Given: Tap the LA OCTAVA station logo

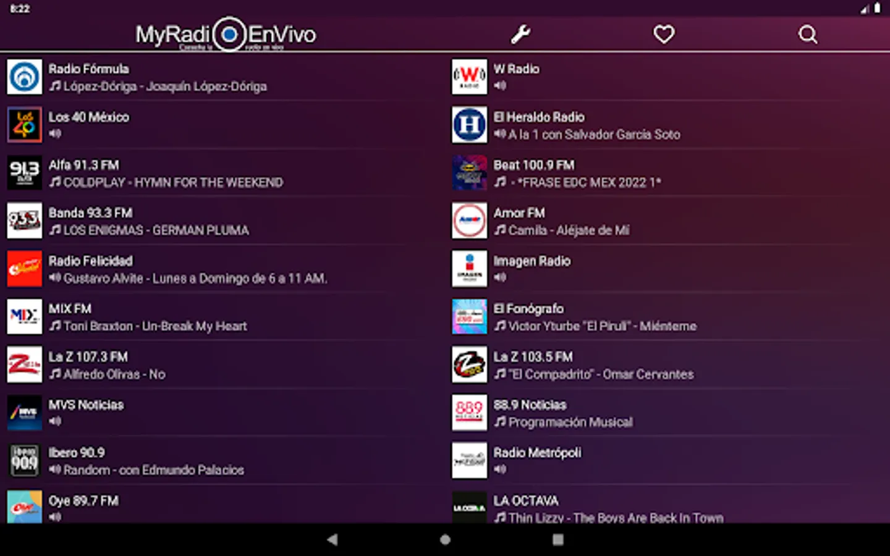Looking at the screenshot, I should coord(470,507).
